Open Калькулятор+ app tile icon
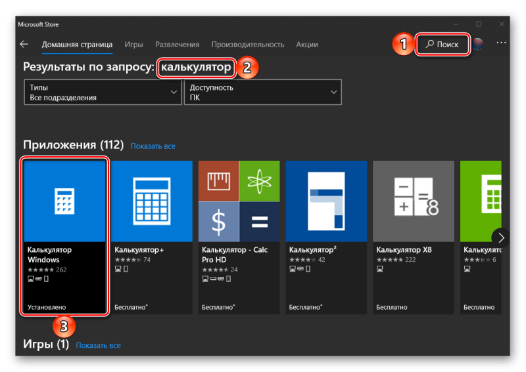The image size is (526, 372). tap(152, 201)
